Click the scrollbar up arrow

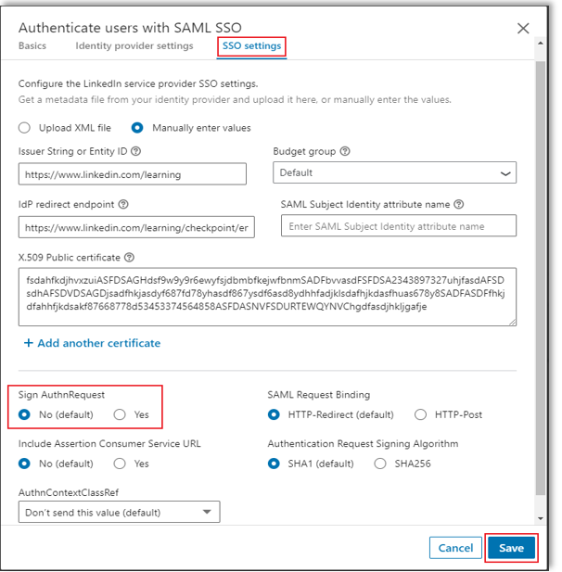[x=541, y=44]
